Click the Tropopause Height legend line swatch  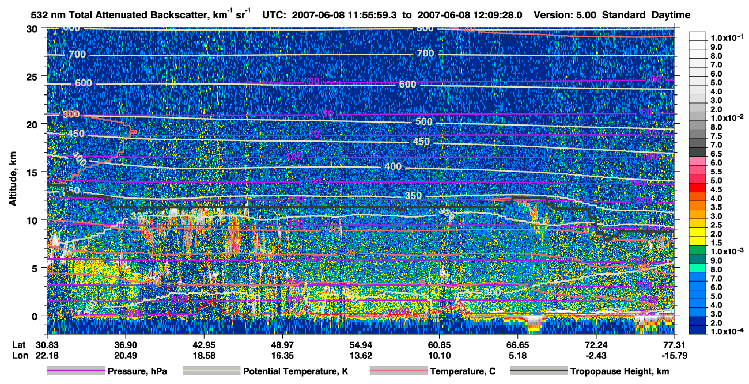click(539, 371)
